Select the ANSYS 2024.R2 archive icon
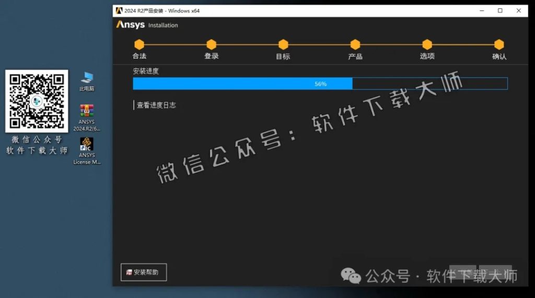The width and height of the screenshot is (535, 298). coord(87,118)
